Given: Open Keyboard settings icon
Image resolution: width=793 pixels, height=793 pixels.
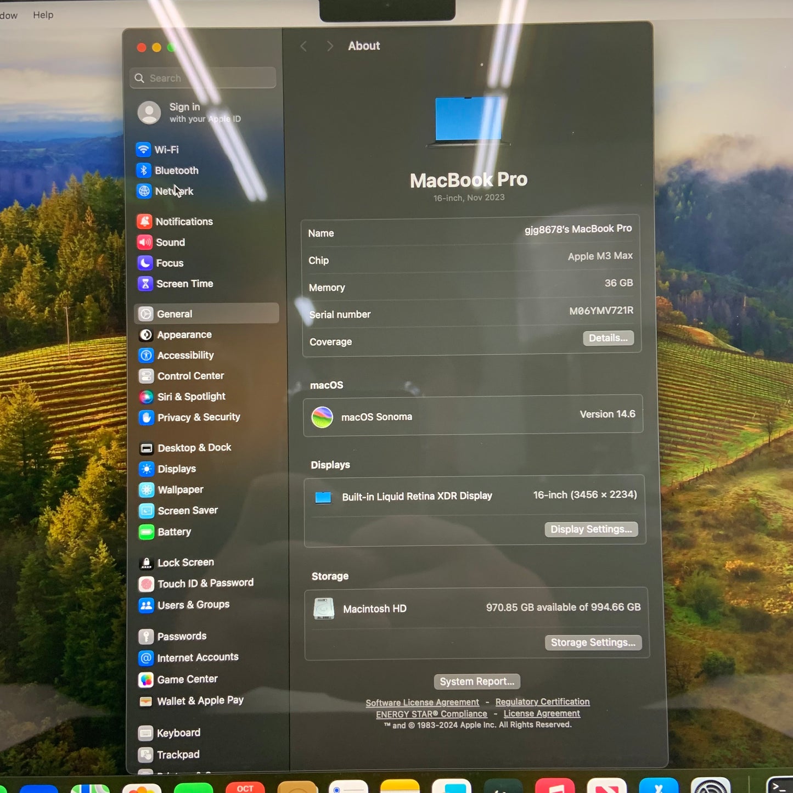Looking at the screenshot, I should coord(145,733).
